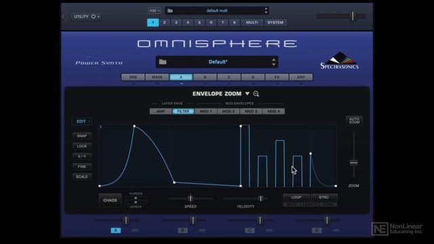This screenshot has width=434, height=244.
Task: Select part 3 button
Action: tap(176, 22)
